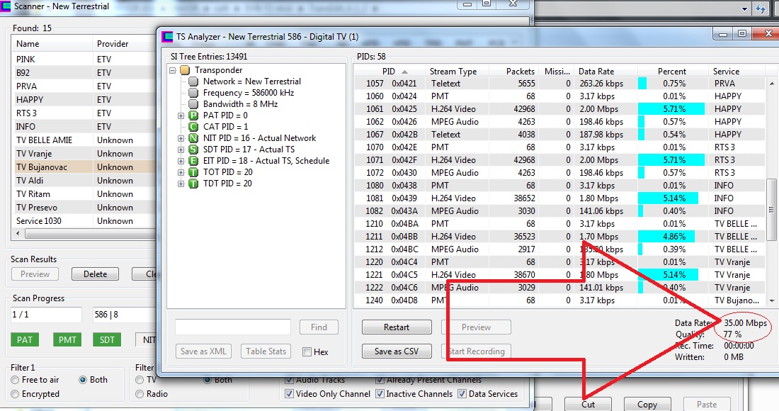Click Preview button in Scan Results

pos(35,274)
